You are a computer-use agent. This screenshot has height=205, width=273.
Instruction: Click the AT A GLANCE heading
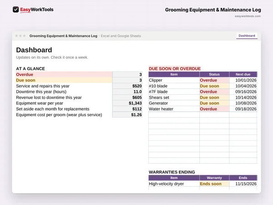30,69
